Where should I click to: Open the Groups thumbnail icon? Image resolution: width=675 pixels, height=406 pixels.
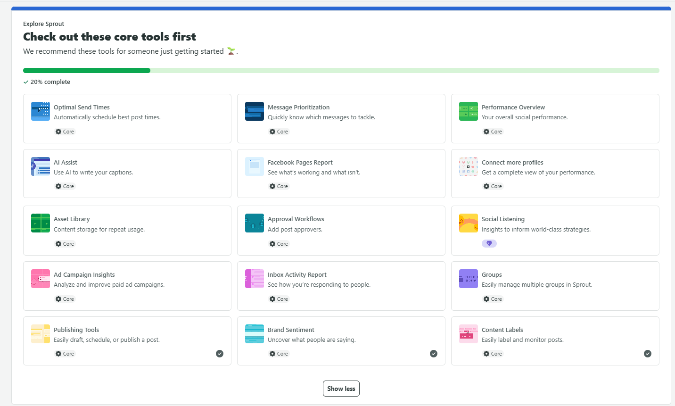pyautogui.click(x=469, y=279)
